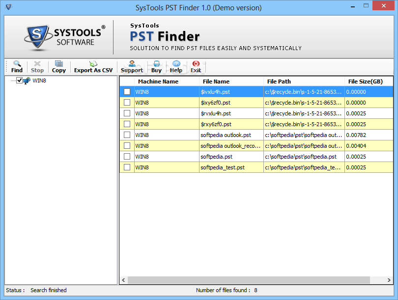The image size is (398, 300).
Task: Sort by the Machine Name column header
Action: click(x=167, y=82)
